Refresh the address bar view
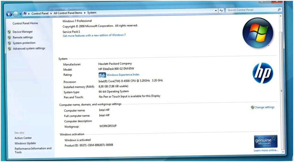 pos(221,10)
